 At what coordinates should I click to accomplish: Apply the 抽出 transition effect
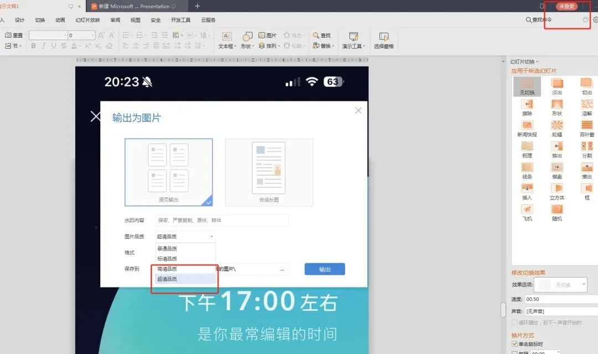pyautogui.click(x=557, y=149)
